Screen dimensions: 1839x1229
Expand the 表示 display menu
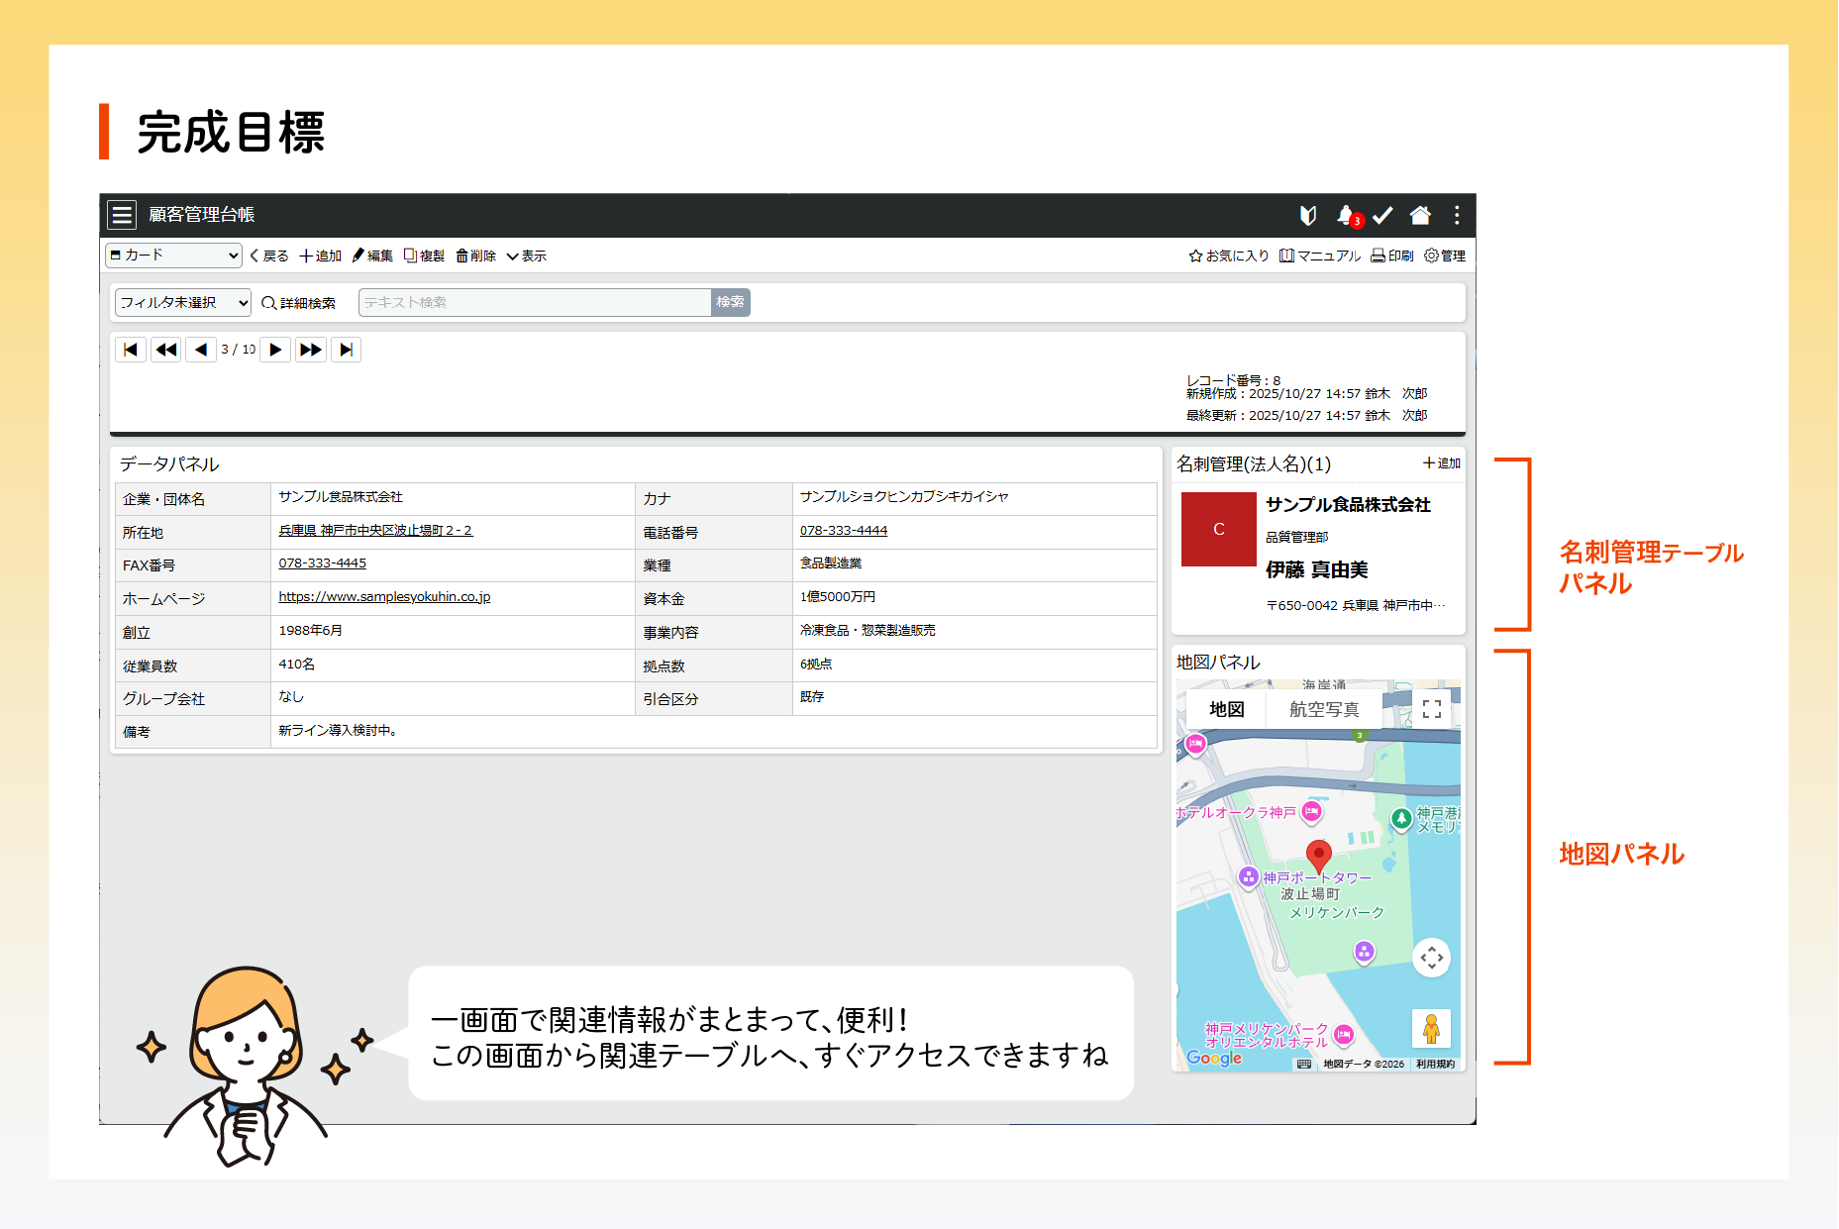(527, 256)
